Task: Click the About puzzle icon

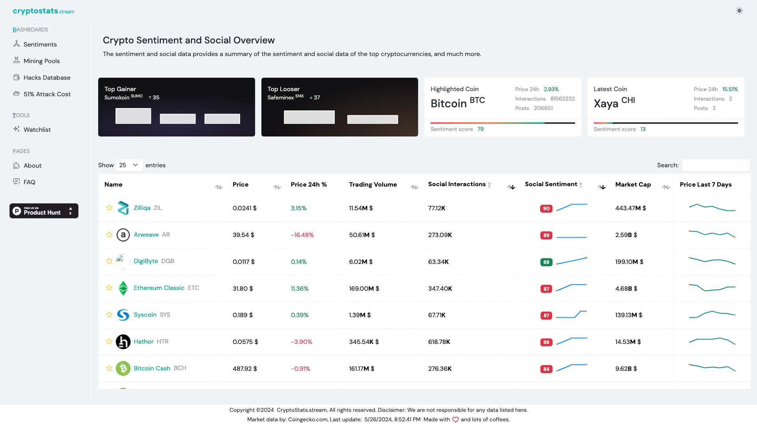Action: point(17,165)
